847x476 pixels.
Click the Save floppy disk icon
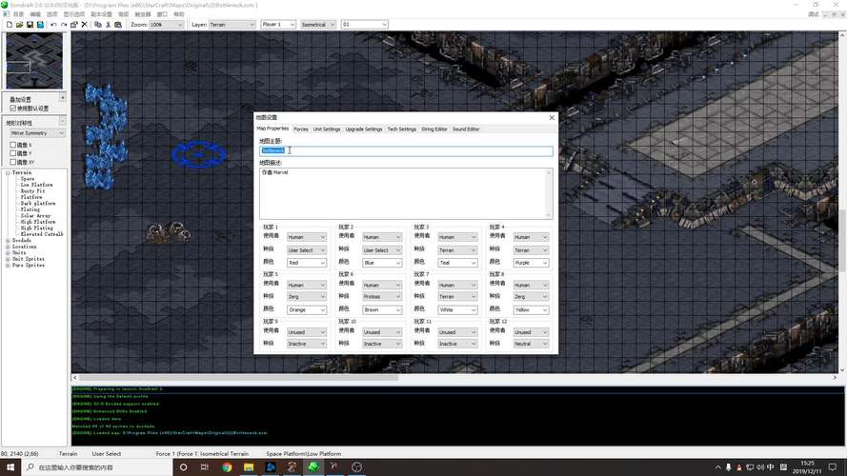pos(30,25)
